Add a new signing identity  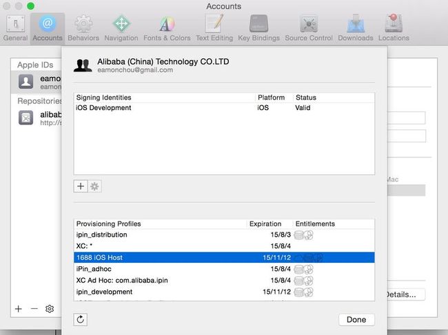coord(81,186)
